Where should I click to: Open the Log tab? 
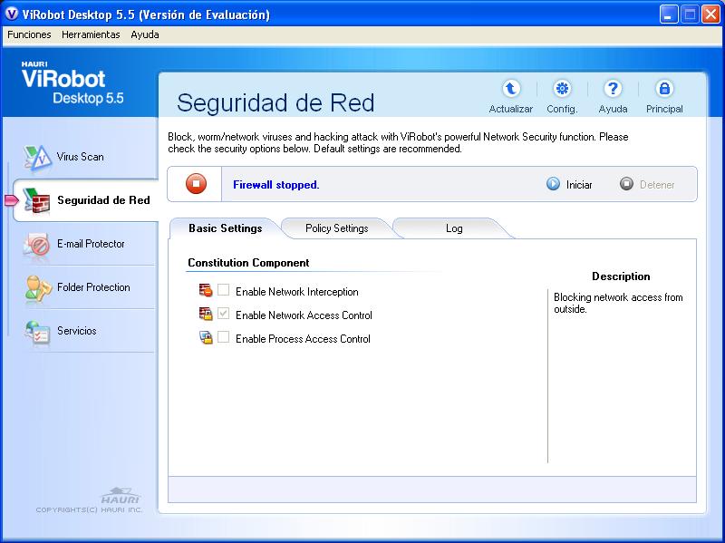(x=454, y=228)
